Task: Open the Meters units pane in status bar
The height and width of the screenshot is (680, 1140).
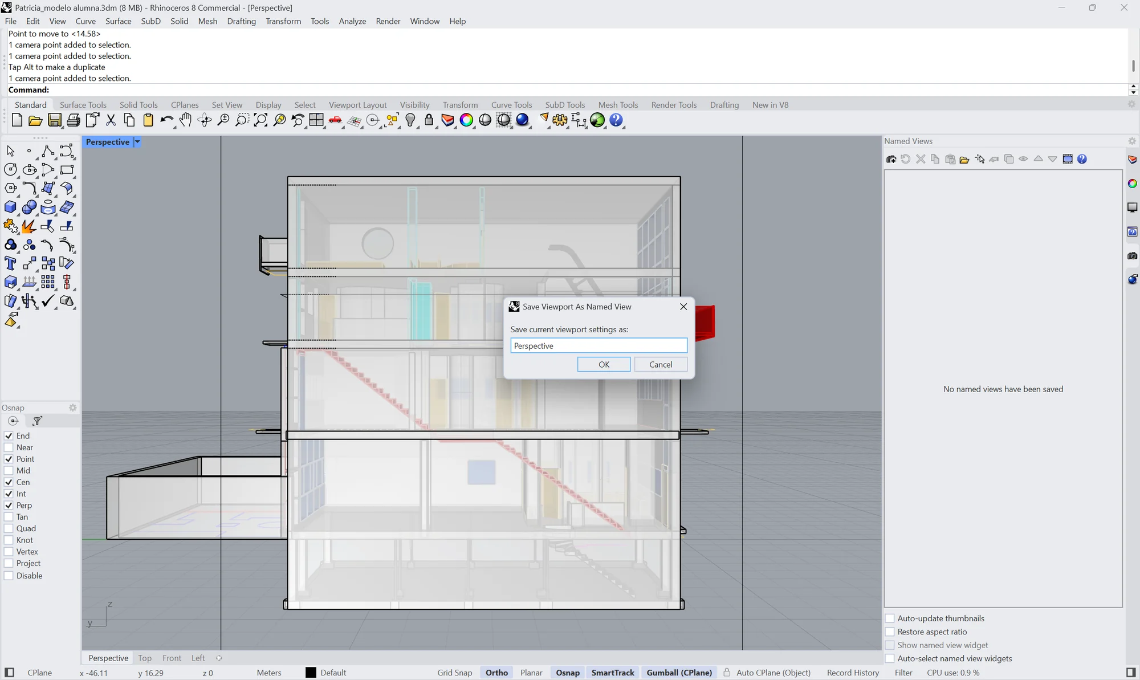Action: click(269, 673)
